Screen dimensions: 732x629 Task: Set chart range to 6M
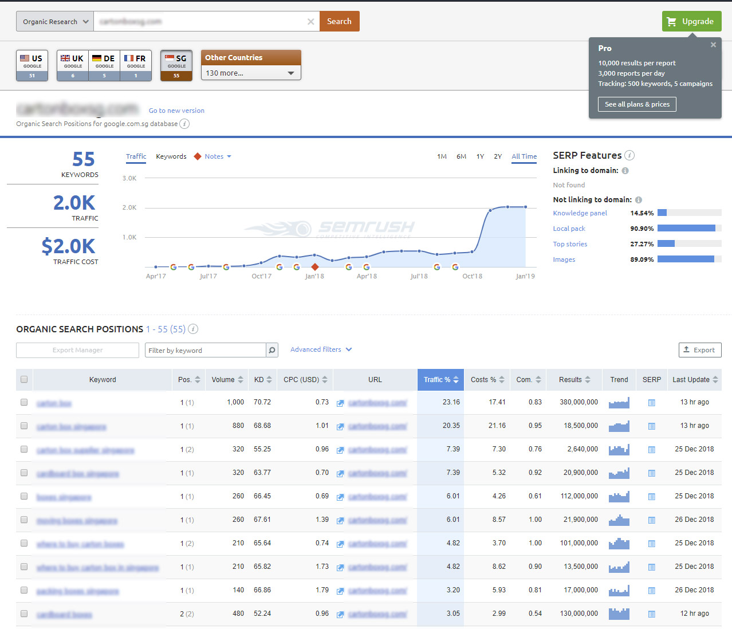[461, 156]
